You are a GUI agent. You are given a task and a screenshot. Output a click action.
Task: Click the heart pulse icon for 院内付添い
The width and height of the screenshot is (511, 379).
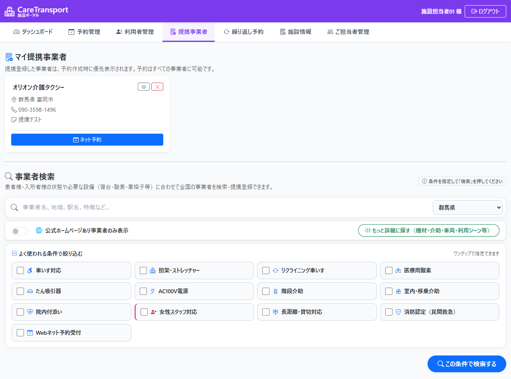point(30,312)
